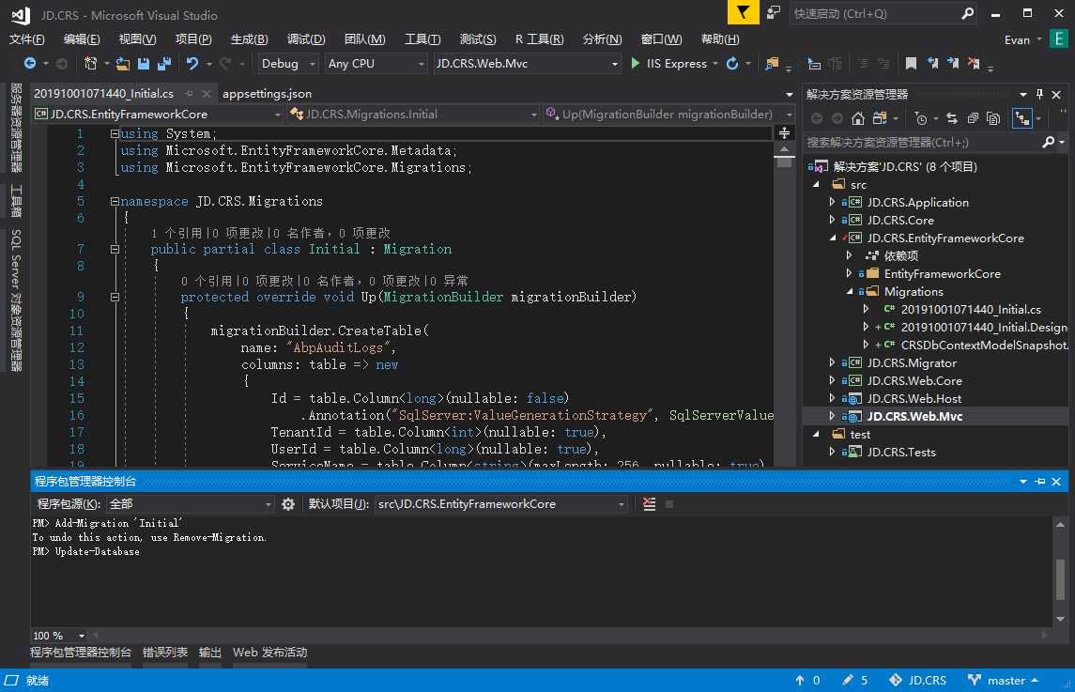Open the 工具(T) menu
The image size is (1075, 692).
pyautogui.click(x=422, y=39)
